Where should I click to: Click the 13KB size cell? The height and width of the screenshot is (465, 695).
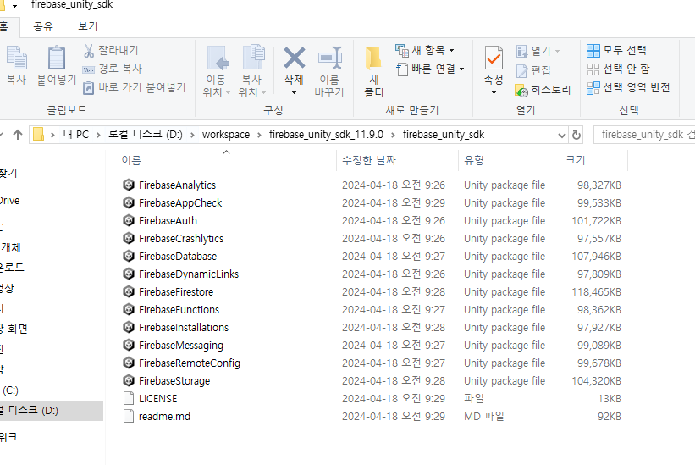[x=610, y=398]
